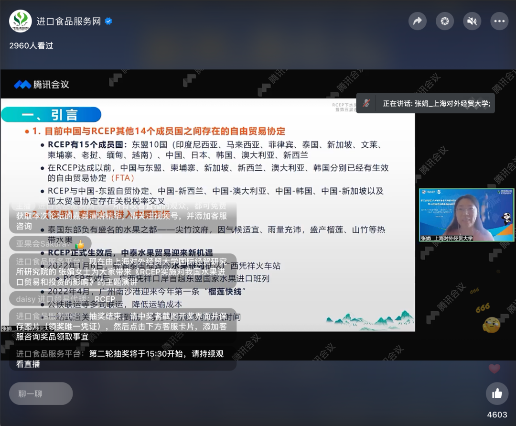
Task: Click the muted microphone icon beside 正在讲话
Action: click(366, 103)
